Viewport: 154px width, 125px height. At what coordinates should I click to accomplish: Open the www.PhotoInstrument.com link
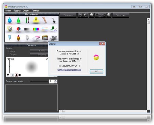click(69, 70)
